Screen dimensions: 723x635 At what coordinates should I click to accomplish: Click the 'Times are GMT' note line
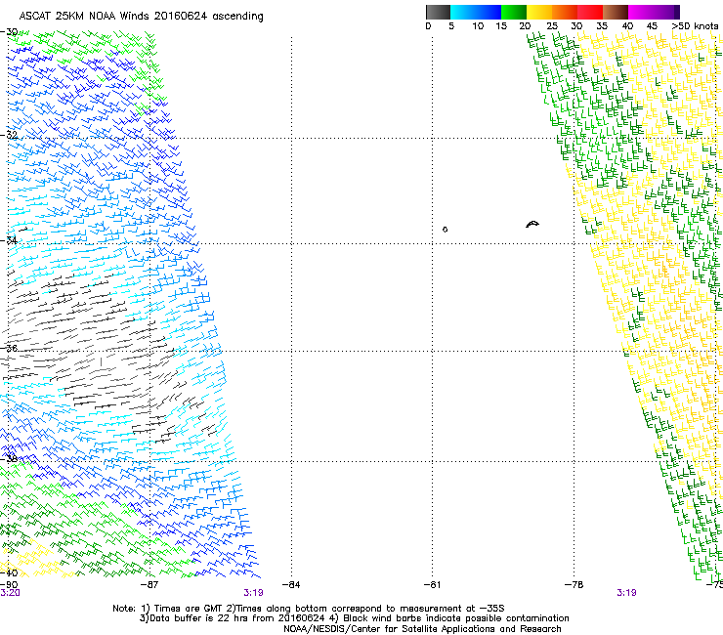[x=309, y=609]
